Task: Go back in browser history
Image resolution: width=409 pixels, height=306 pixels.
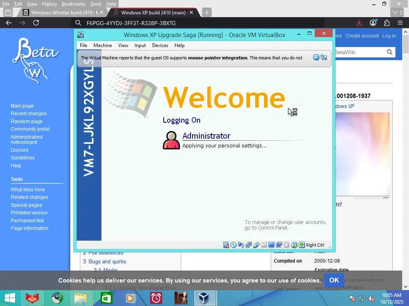Action: click(x=9, y=23)
